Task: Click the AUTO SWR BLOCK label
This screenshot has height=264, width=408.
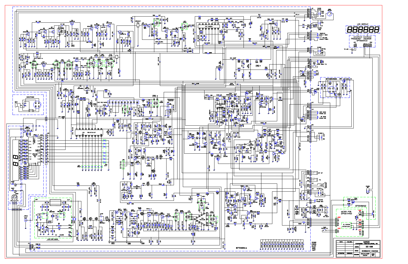Action: [x=53, y=240]
